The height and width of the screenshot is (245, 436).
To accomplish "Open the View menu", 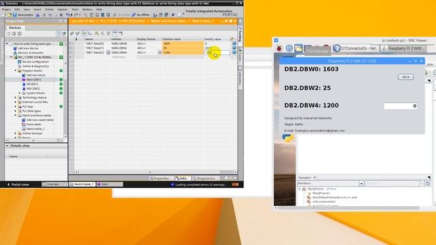I will coord(27,10).
